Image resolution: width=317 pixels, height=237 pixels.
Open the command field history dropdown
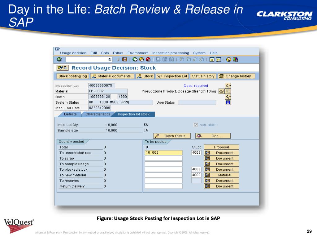pyautogui.click(x=110, y=59)
